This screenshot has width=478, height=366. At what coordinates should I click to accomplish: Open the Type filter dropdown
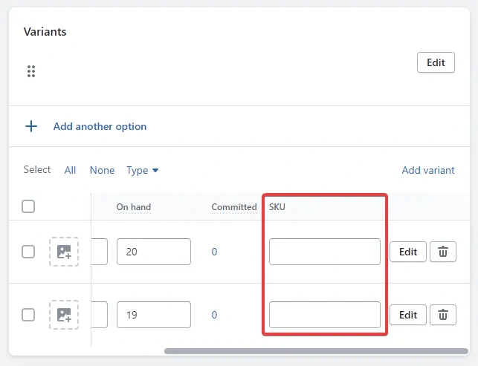tap(143, 170)
